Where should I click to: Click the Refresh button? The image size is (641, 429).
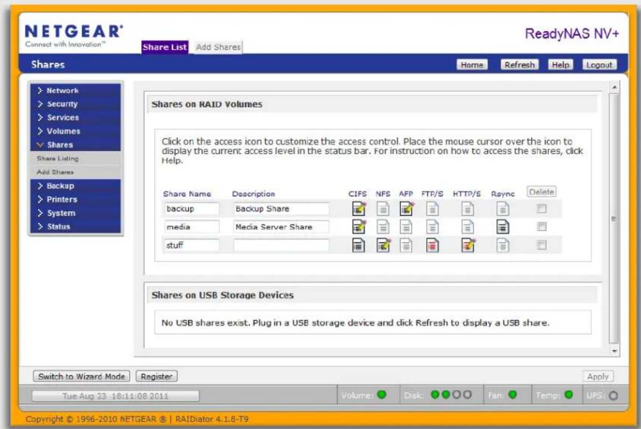[x=519, y=64]
